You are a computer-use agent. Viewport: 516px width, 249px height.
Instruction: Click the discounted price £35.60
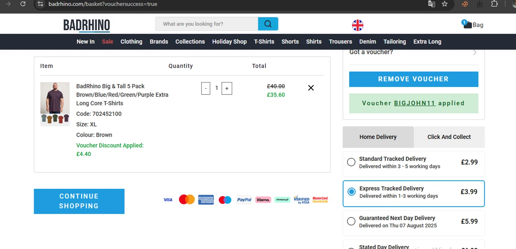(276, 95)
